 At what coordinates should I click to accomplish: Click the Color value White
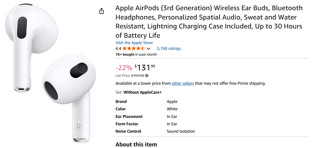tap(172, 109)
